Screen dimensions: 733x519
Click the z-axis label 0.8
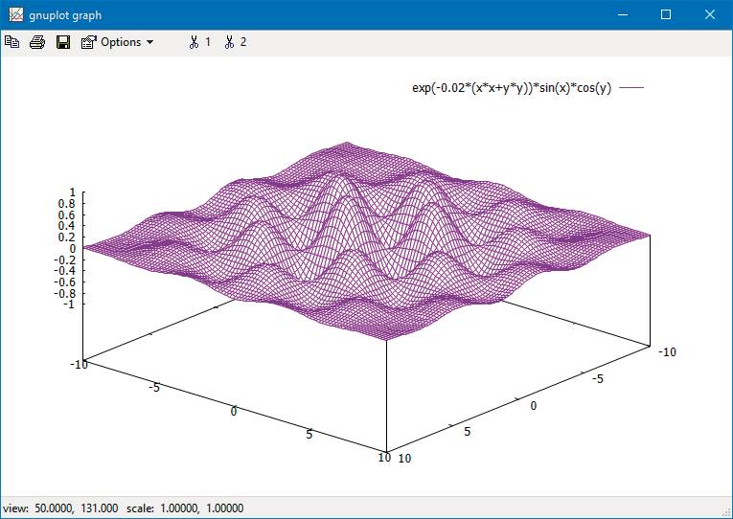pos(67,204)
